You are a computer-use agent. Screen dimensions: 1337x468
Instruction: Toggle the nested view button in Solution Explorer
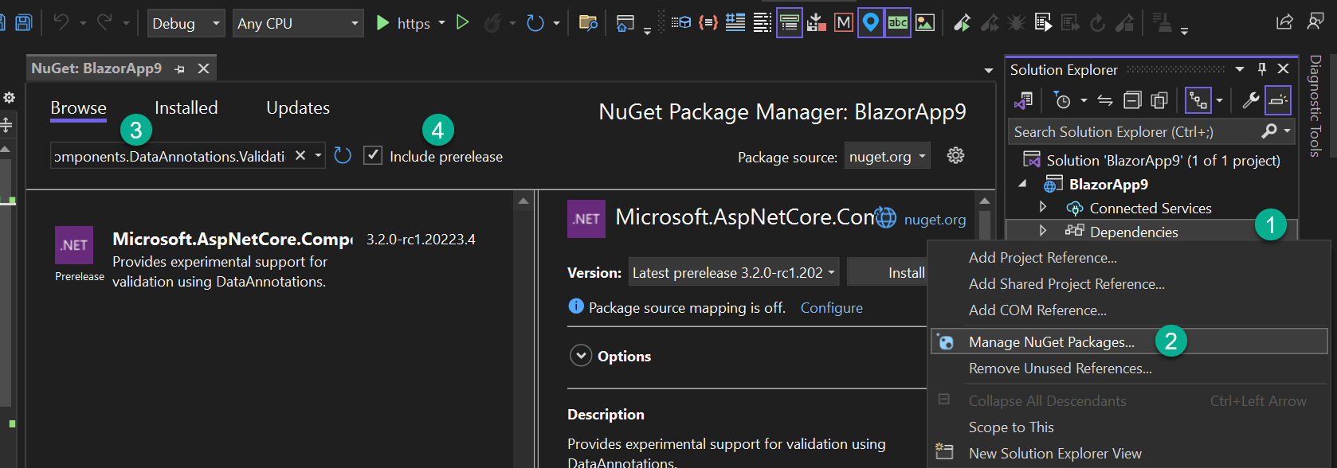[1198, 100]
